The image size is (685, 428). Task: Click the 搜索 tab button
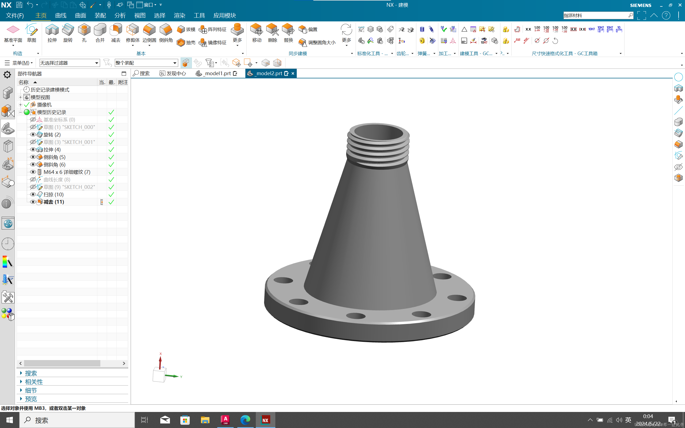pos(141,73)
